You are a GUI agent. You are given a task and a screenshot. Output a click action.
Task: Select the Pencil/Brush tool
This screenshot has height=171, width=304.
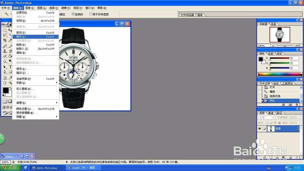pos(10,46)
